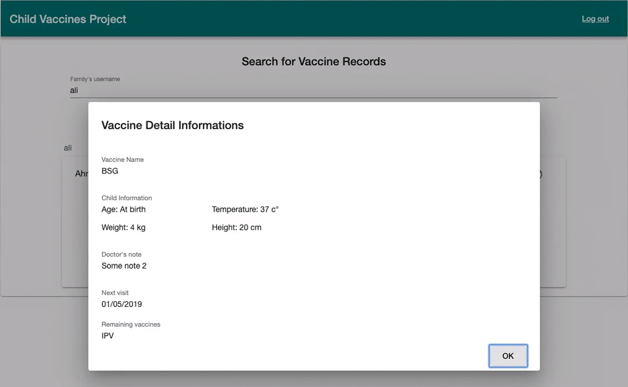Focus the Family's username input field
Image resolution: width=628 pixels, height=387 pixels.
pos(313,90)
